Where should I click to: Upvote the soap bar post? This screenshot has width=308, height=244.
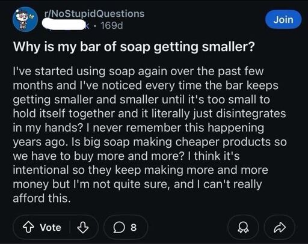tap(28, 227)
